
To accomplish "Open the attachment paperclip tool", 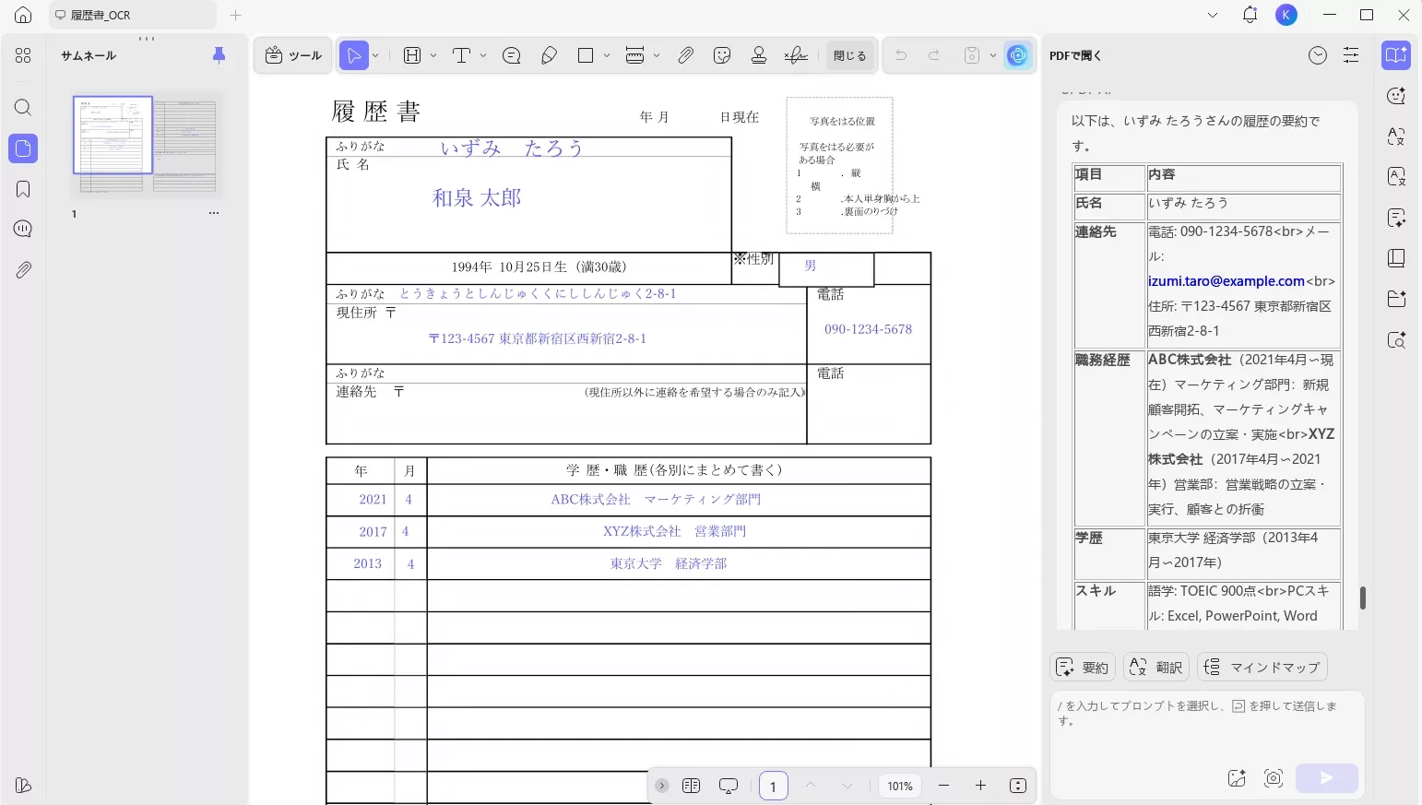I will (685, 56).
